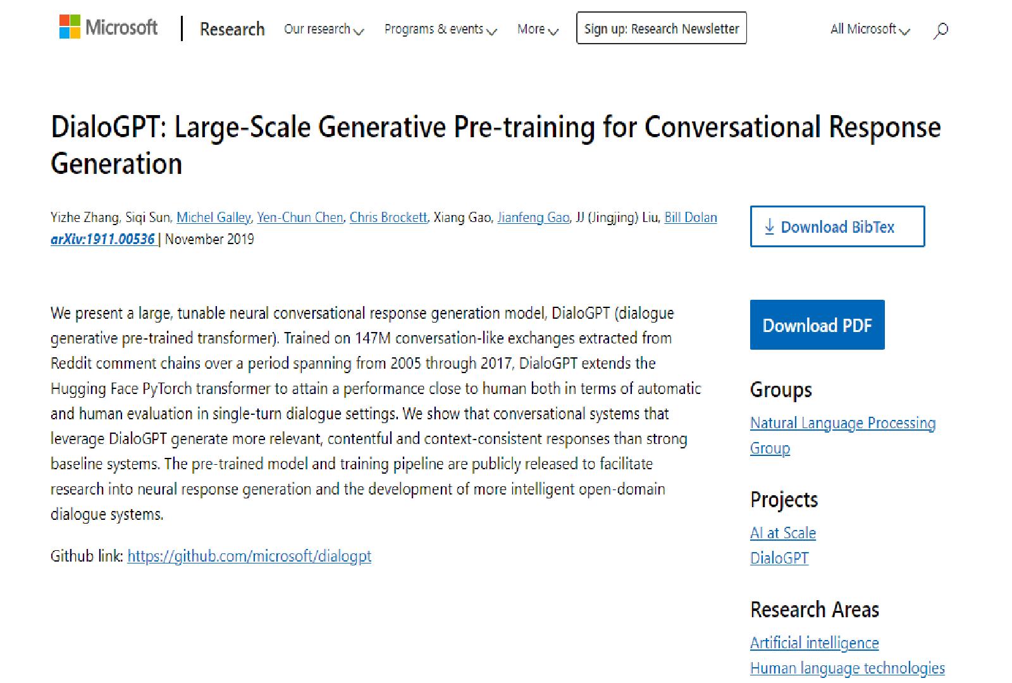Open Bill Dolan's profile link

(x=690, y=218)
